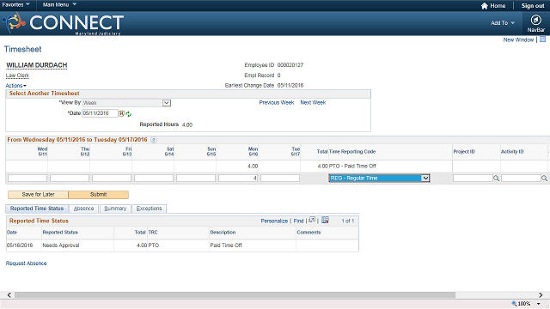Click the Activity ID lookup magnifier

[544, 179]
